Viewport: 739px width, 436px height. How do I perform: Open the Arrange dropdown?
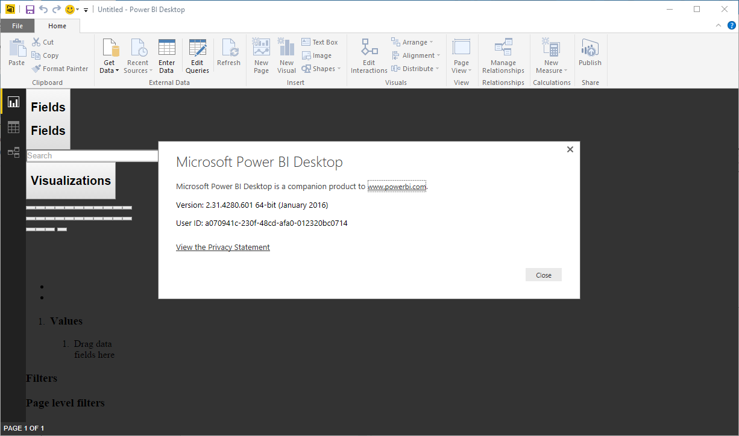tap(412, 42)
